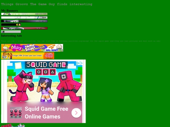Click the partially visible FREE ad at bottom

tap(13, 125)
